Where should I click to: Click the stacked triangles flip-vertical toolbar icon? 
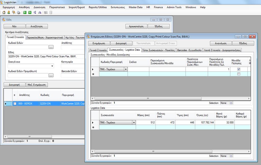point(35,12)
